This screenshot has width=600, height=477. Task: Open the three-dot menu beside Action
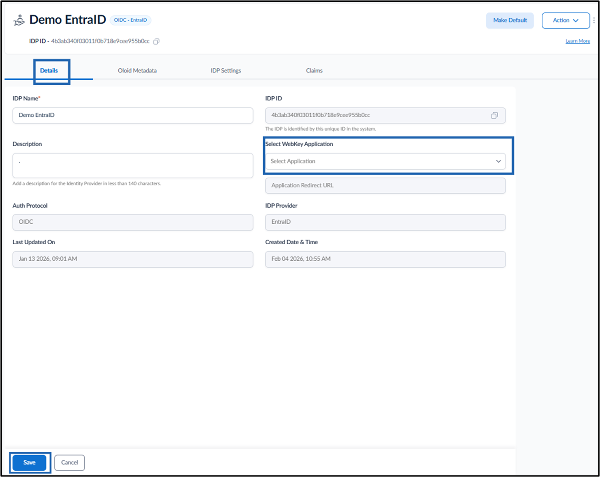click(x=594, y=20)
